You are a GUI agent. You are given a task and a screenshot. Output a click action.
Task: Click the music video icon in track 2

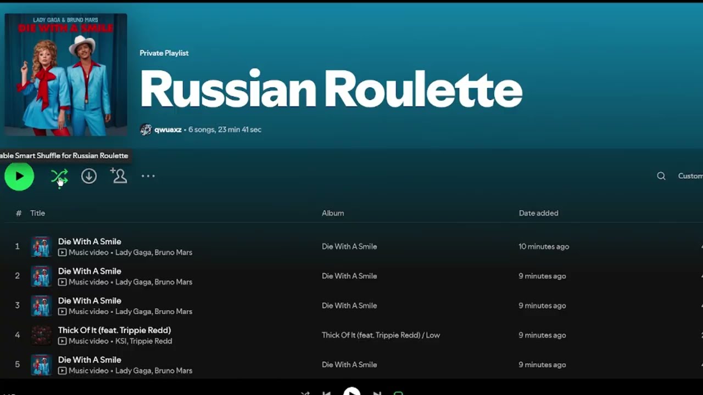pos(62,282)
